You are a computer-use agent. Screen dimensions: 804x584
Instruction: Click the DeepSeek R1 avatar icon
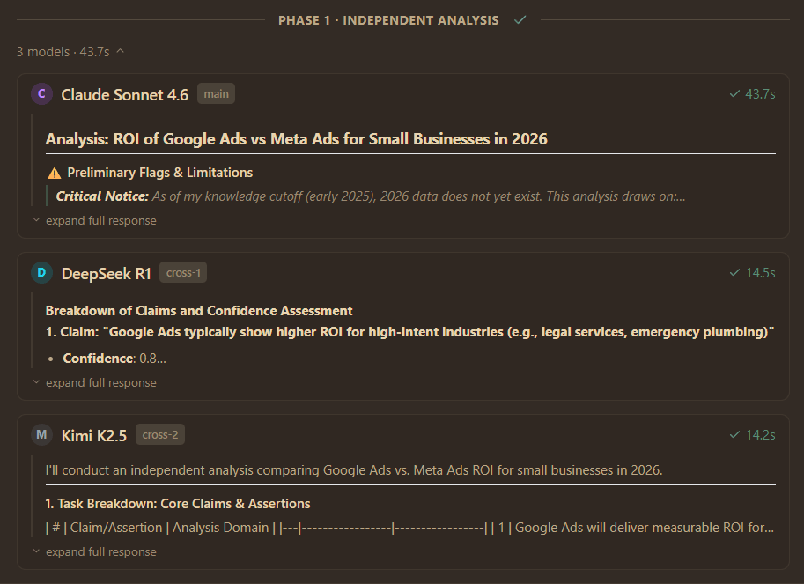pos(41,273)
